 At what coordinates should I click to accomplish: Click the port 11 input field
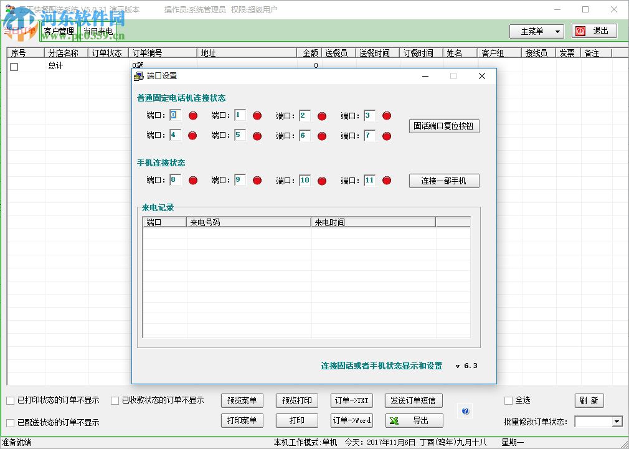tap(369, 180)
